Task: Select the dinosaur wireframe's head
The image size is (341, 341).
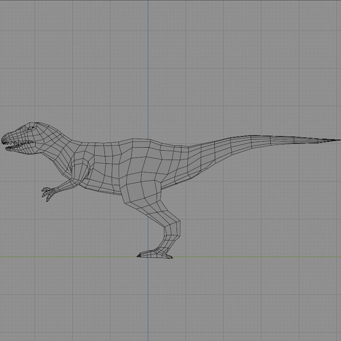Action: point(24,138)
